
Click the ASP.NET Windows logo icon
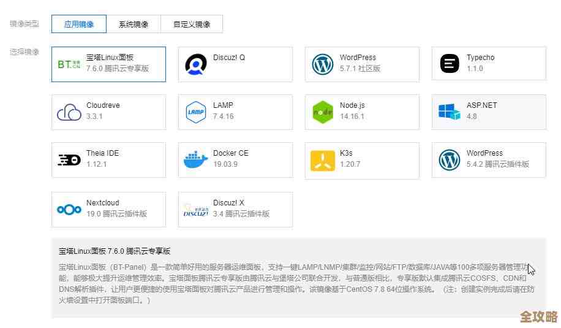click(x=450, y=112)
